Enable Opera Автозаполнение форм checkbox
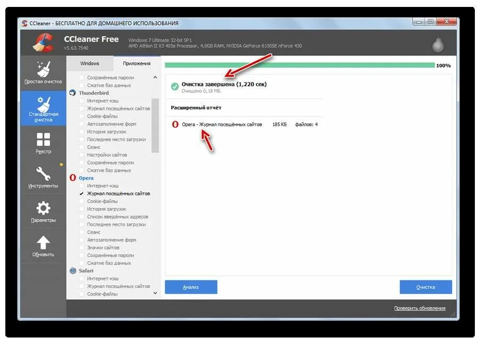Image resolution: width=477 pixels, height=338 pixels. pyautogui.click(x=81, y=240)
